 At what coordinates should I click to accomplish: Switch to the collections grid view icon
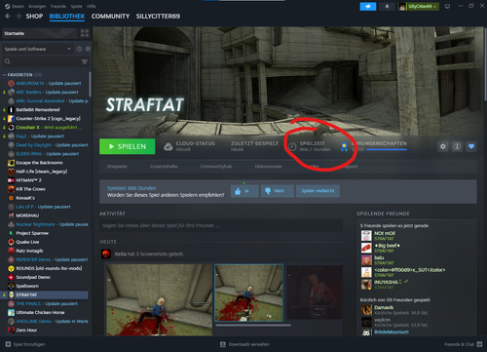tap(85, 33)
